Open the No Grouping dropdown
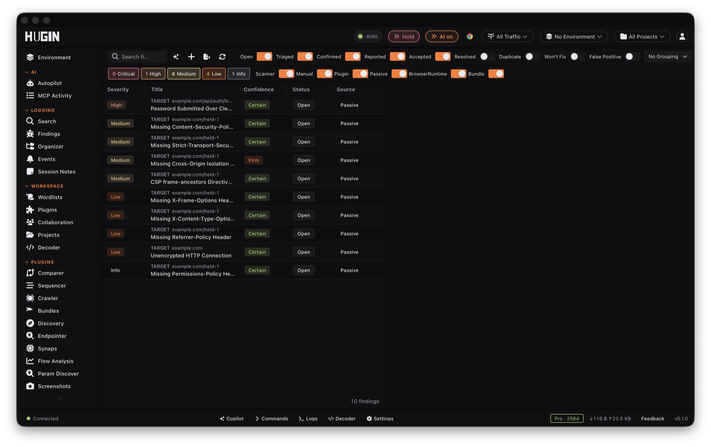 pyautogui.click(x=668, y=57)
